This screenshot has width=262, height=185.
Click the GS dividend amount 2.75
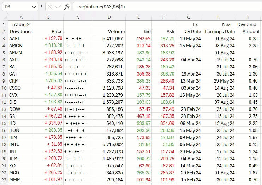point(248,116)
